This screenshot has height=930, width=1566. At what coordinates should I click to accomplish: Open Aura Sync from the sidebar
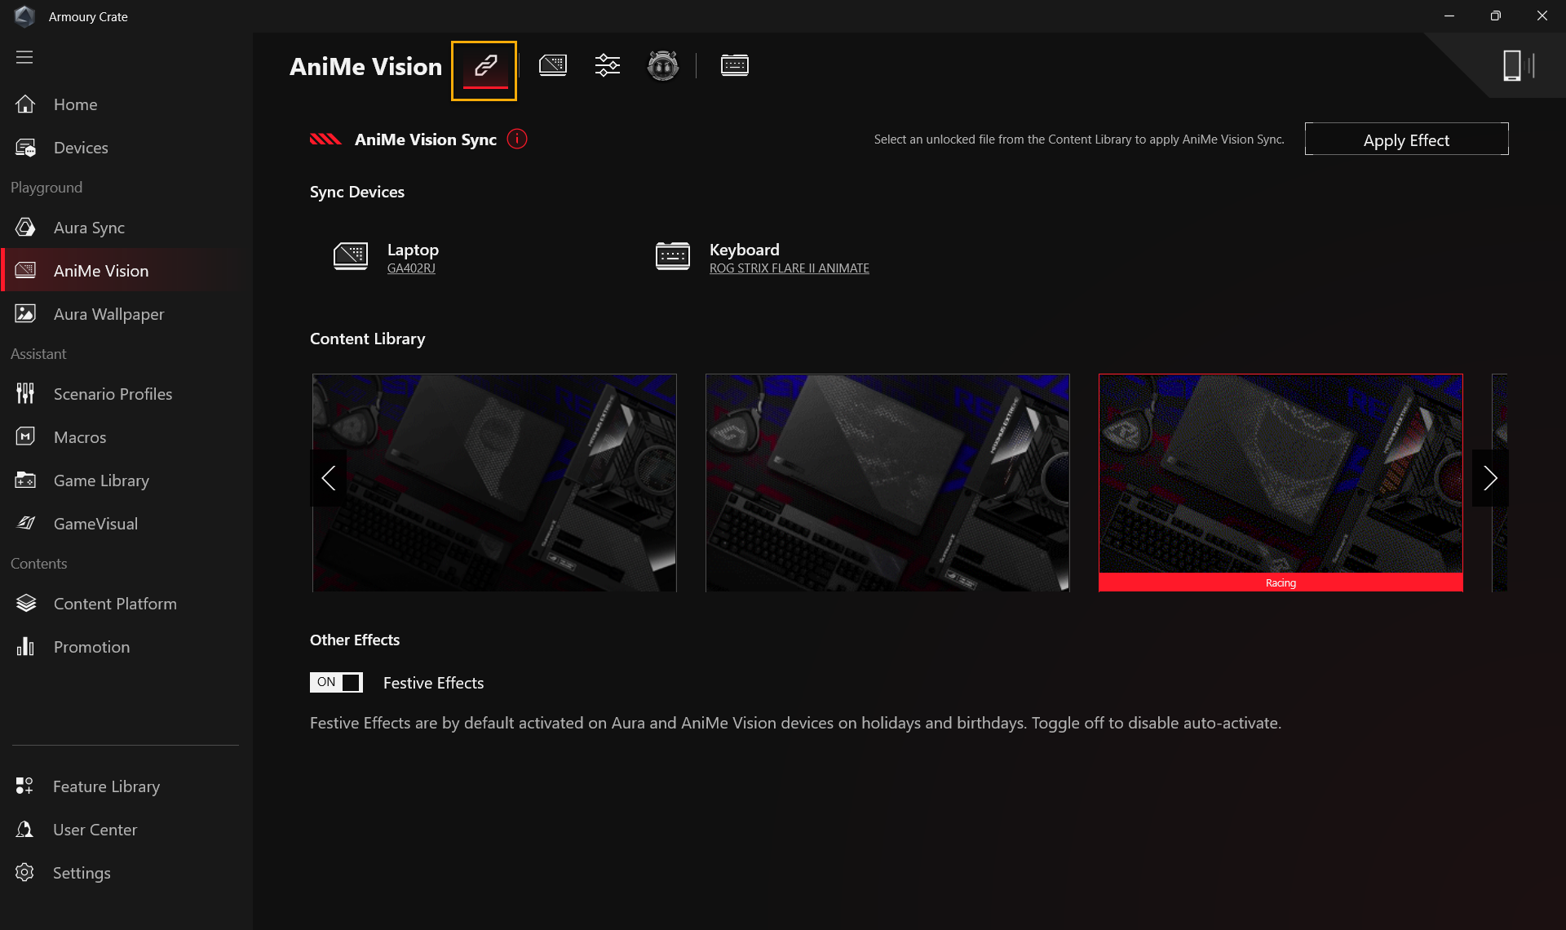(x=89, y=228)
